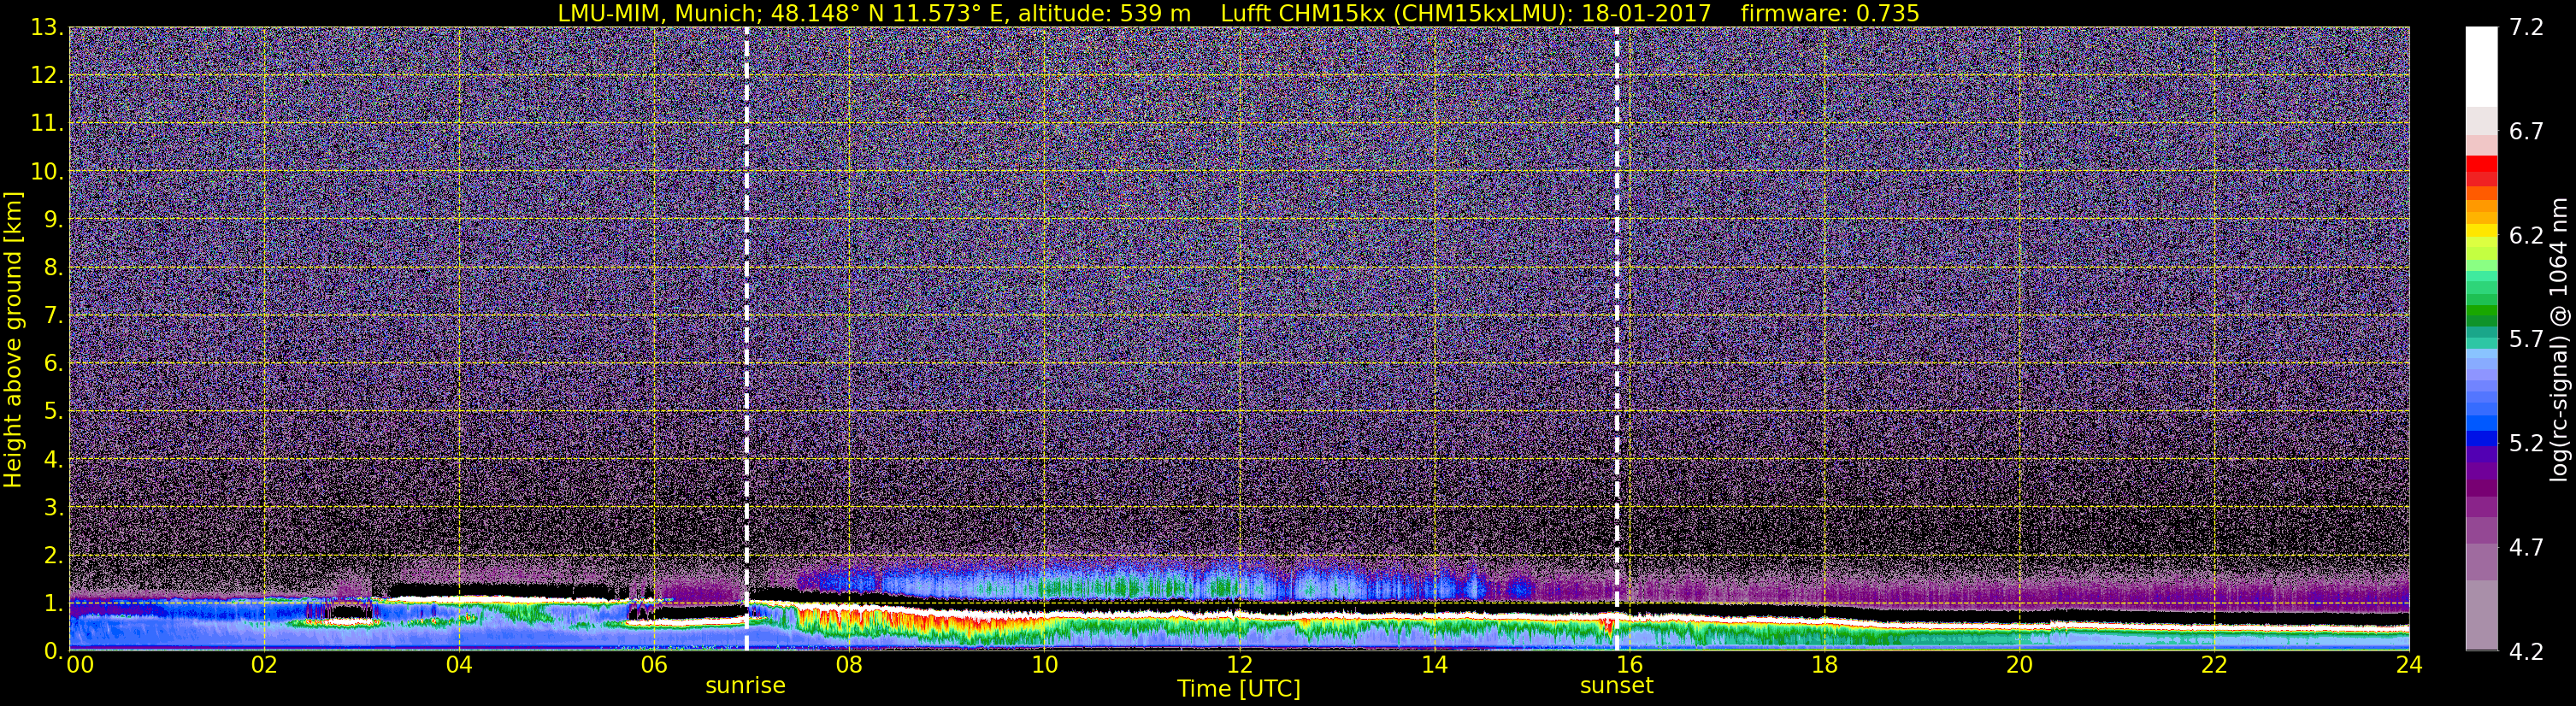Click the 06 tick label on time axis
The height and width of the screenshot is (706, 2576).
[x=654, y=665]
